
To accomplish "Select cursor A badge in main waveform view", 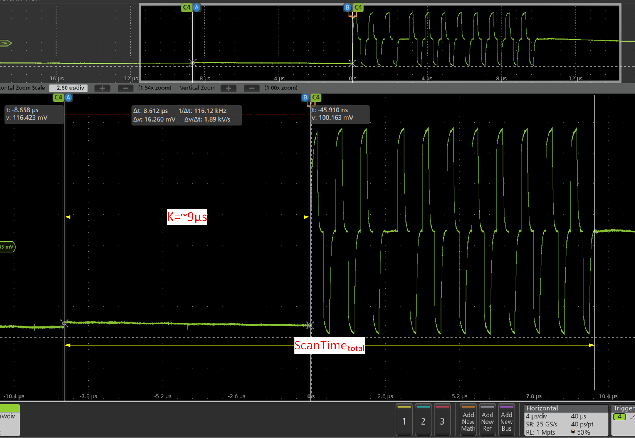I will click(68, 97).
